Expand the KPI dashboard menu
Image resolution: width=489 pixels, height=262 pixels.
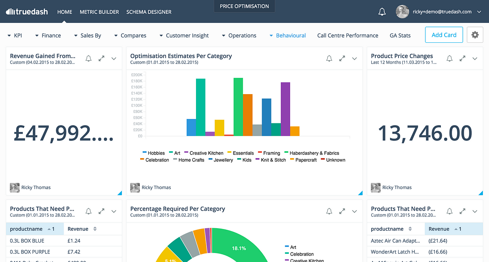15,35
